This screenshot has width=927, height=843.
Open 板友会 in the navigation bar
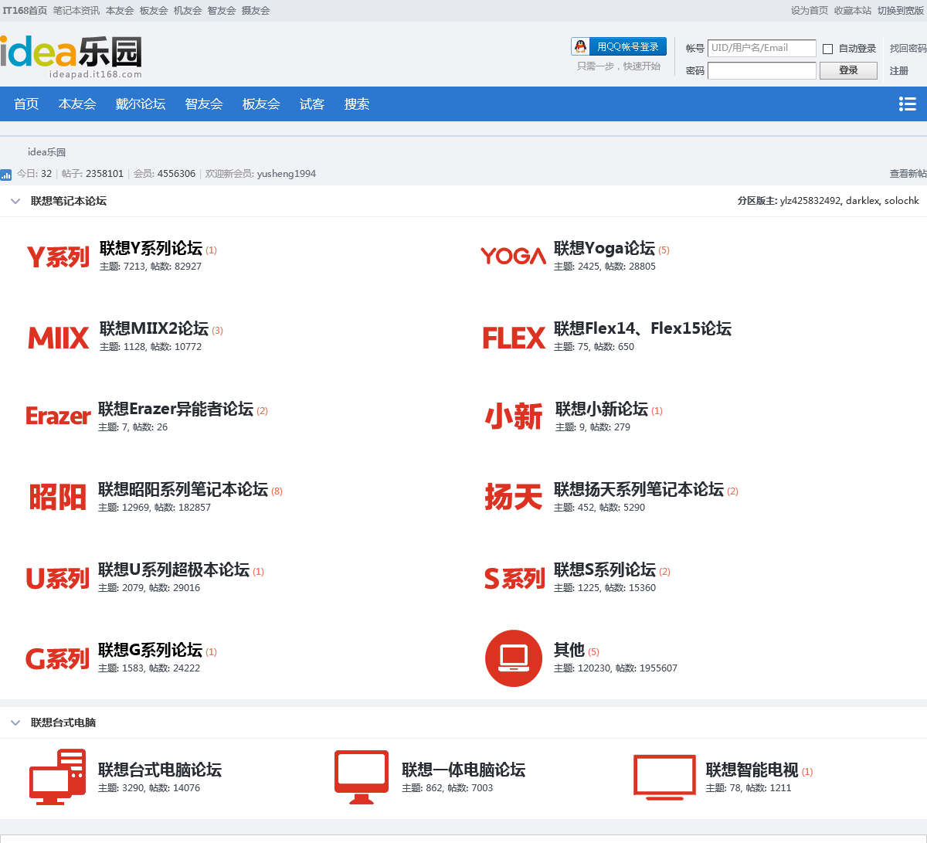point(261,104)
